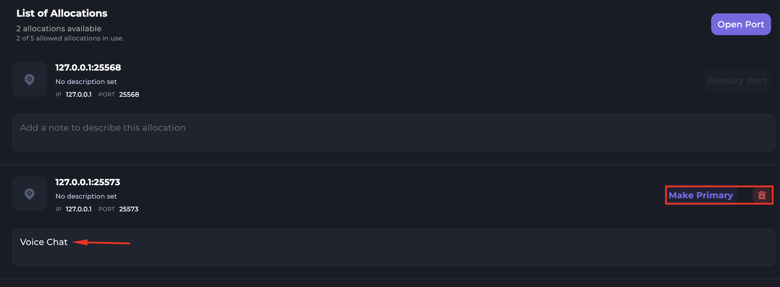
Task: Click Make Primary for port 25573
Action: pyautogui.click(x=701, y=195)
